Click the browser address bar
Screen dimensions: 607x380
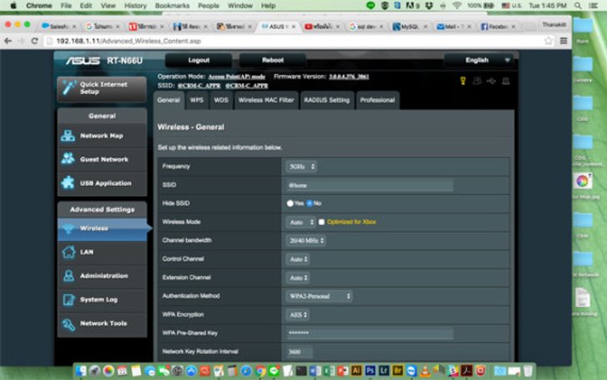point(294,41)
